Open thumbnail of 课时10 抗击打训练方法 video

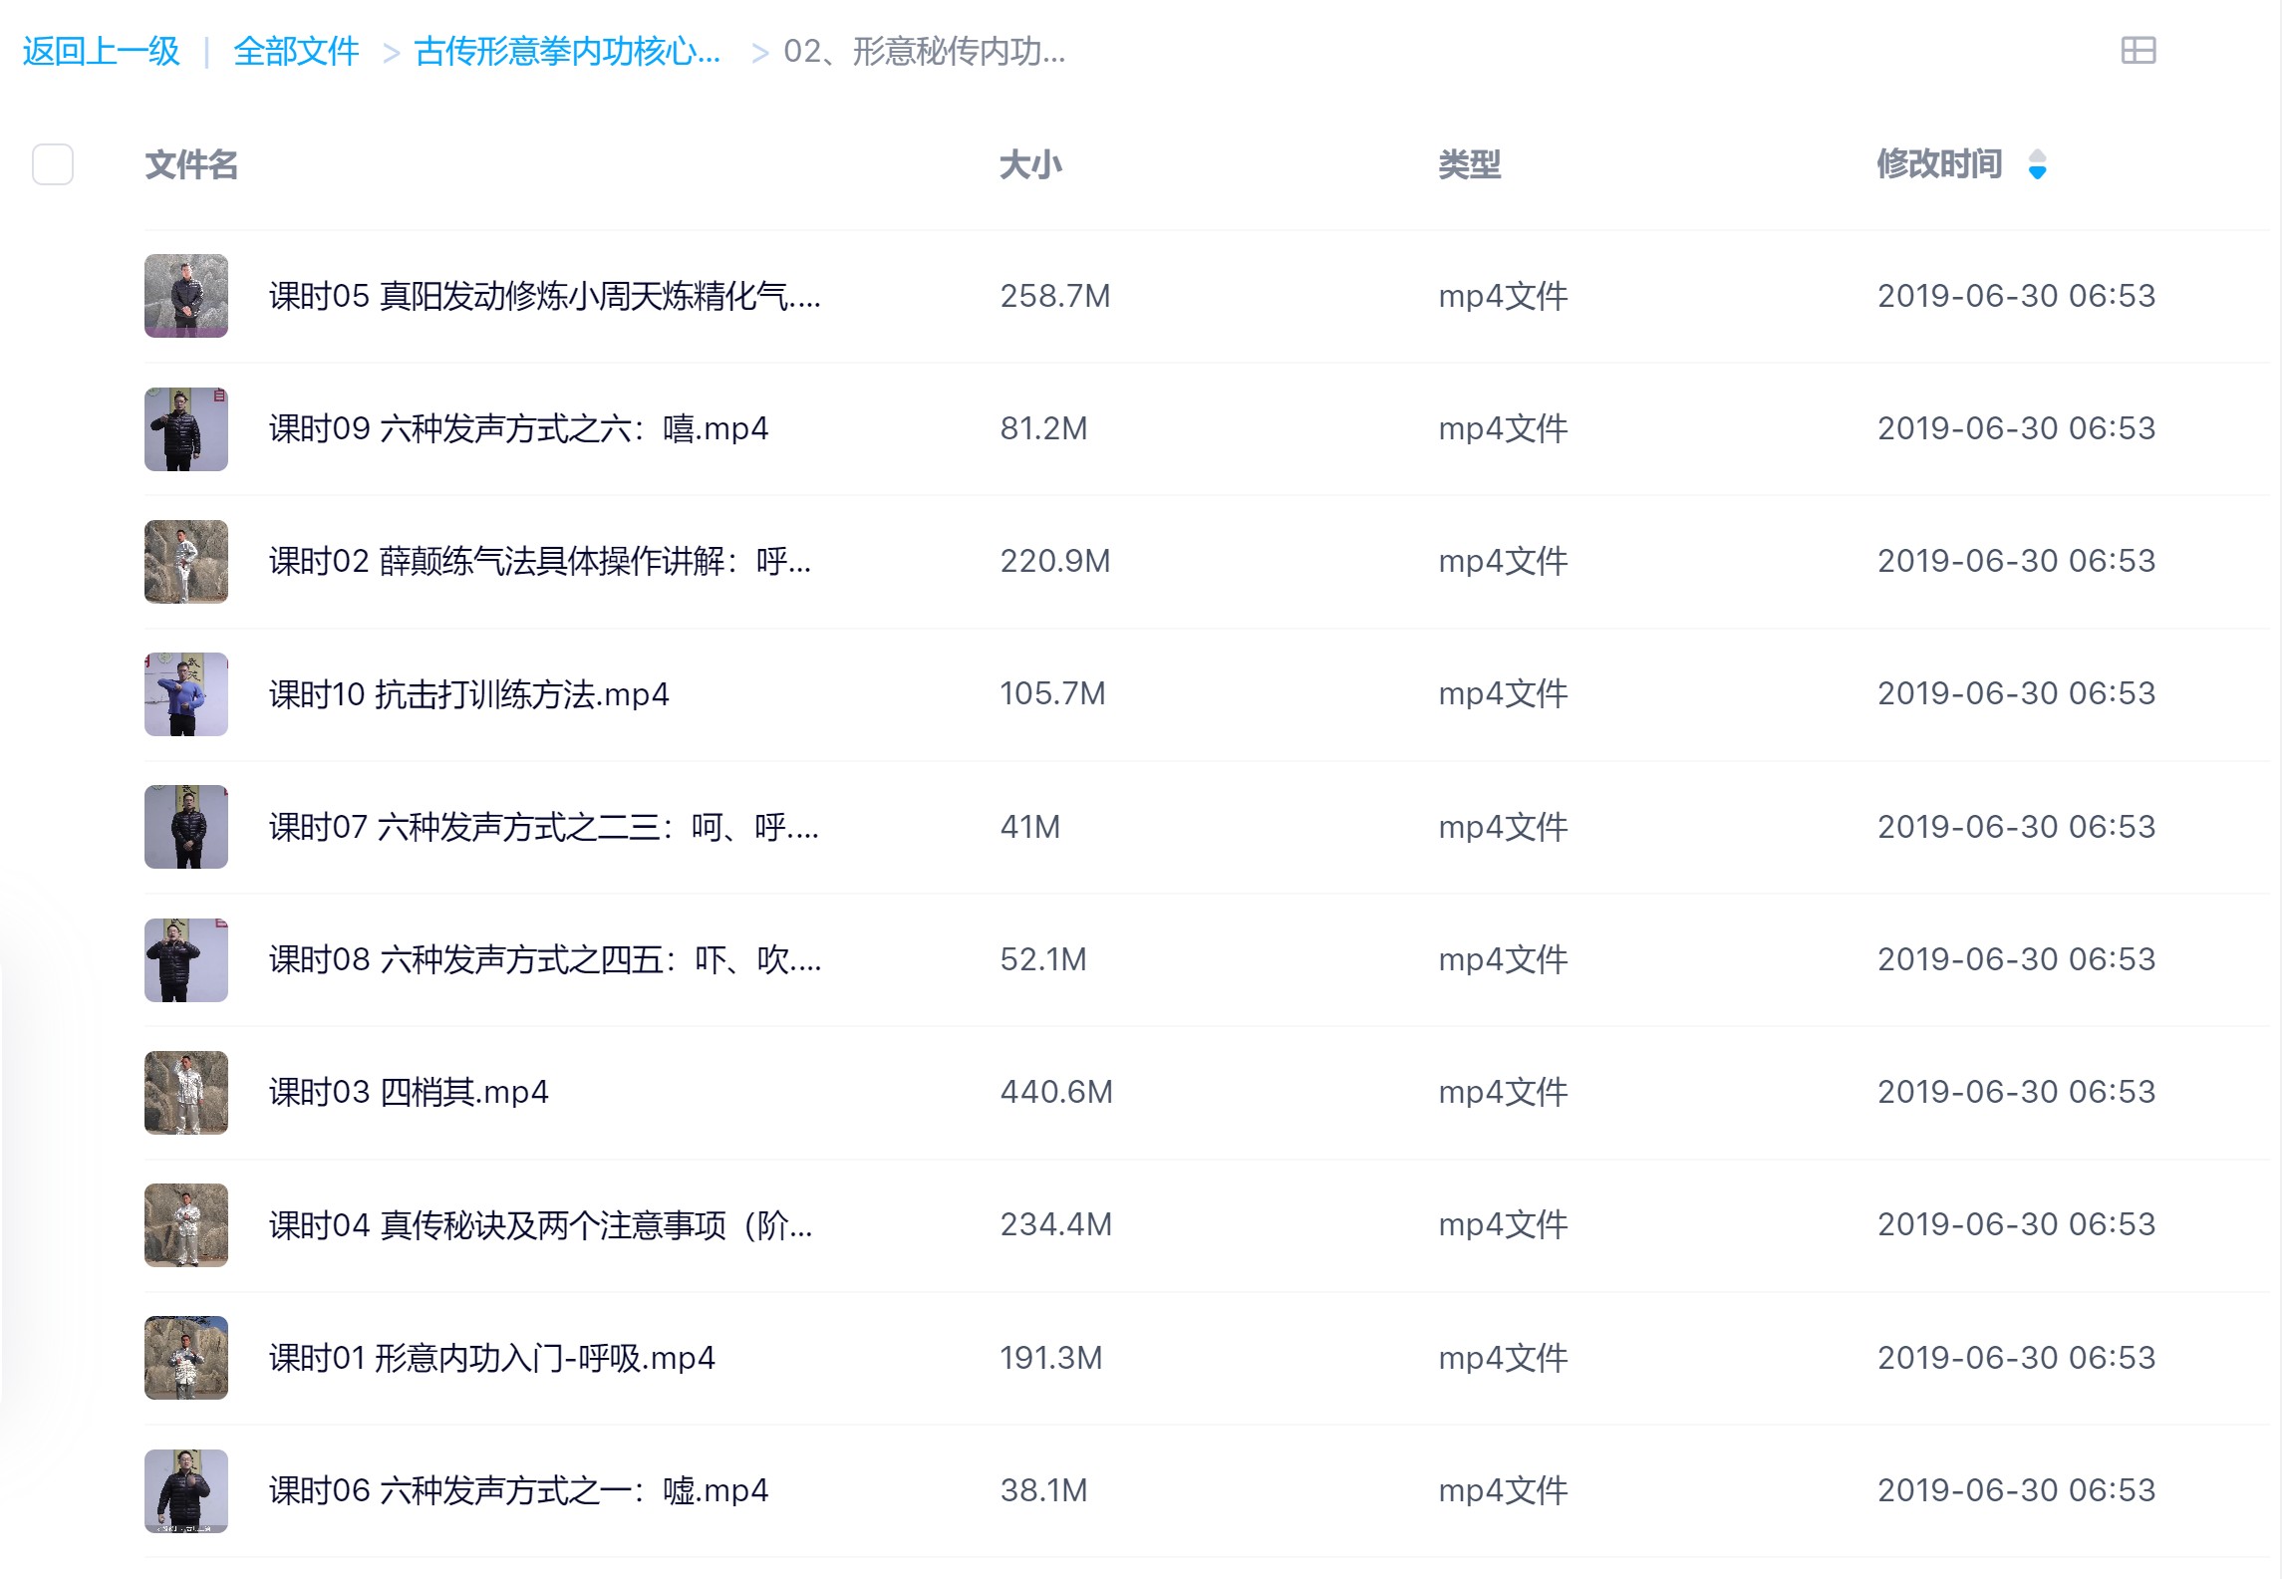186,693
